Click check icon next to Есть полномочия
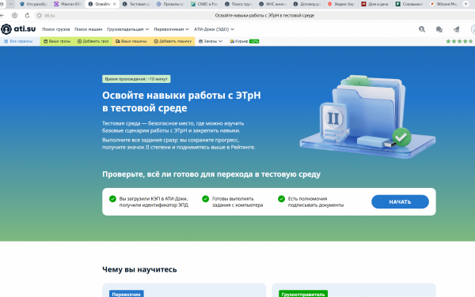This screenshot has width=475, height=297. click(x=281, y=199)
